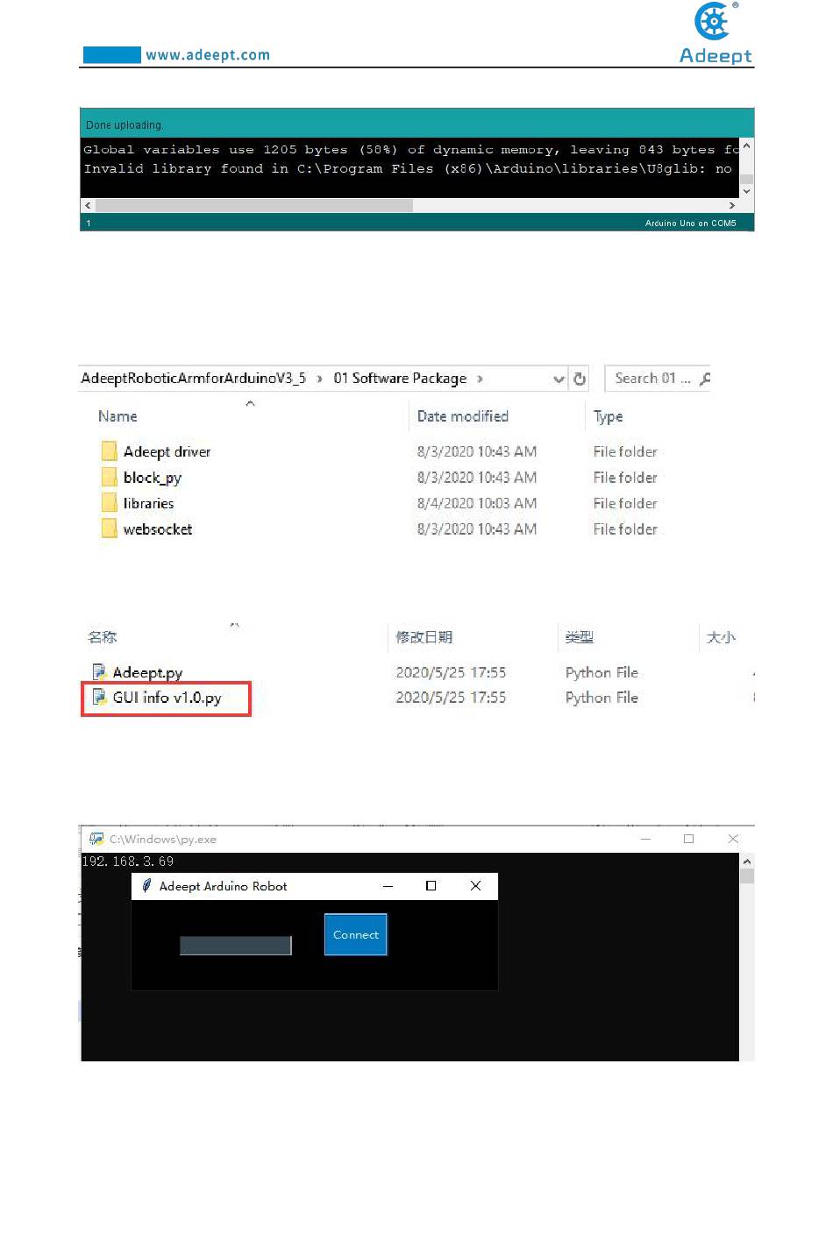Open the block_py folder icon
The width and height of the screenshot is (833, 1234).
[x=109, y=477]
